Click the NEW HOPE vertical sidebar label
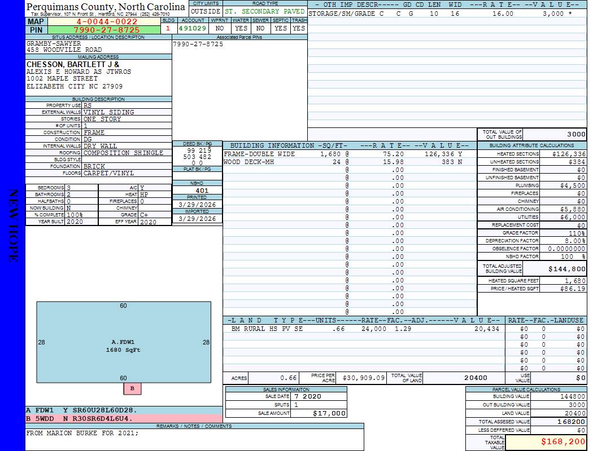Image resolution: width=593 pixels, height=451 pixels. click(x=12, y=225)
